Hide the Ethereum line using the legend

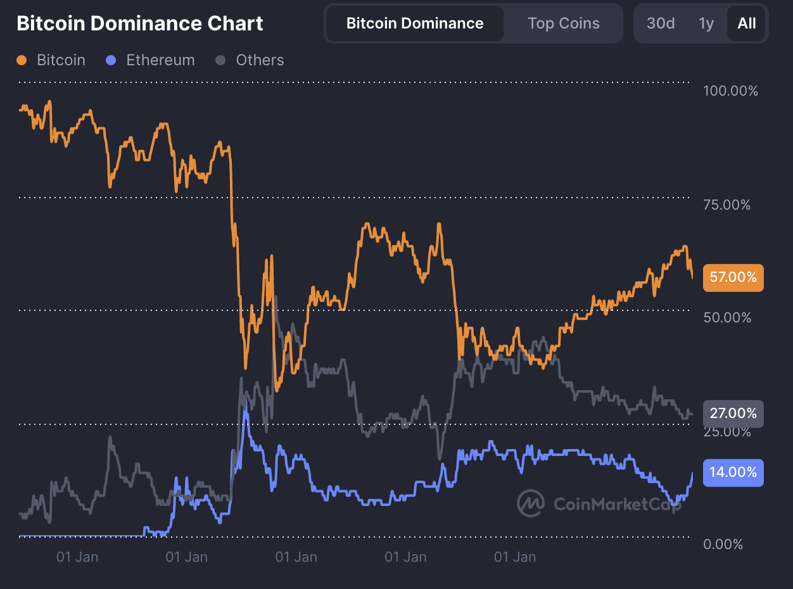[160, 60]
